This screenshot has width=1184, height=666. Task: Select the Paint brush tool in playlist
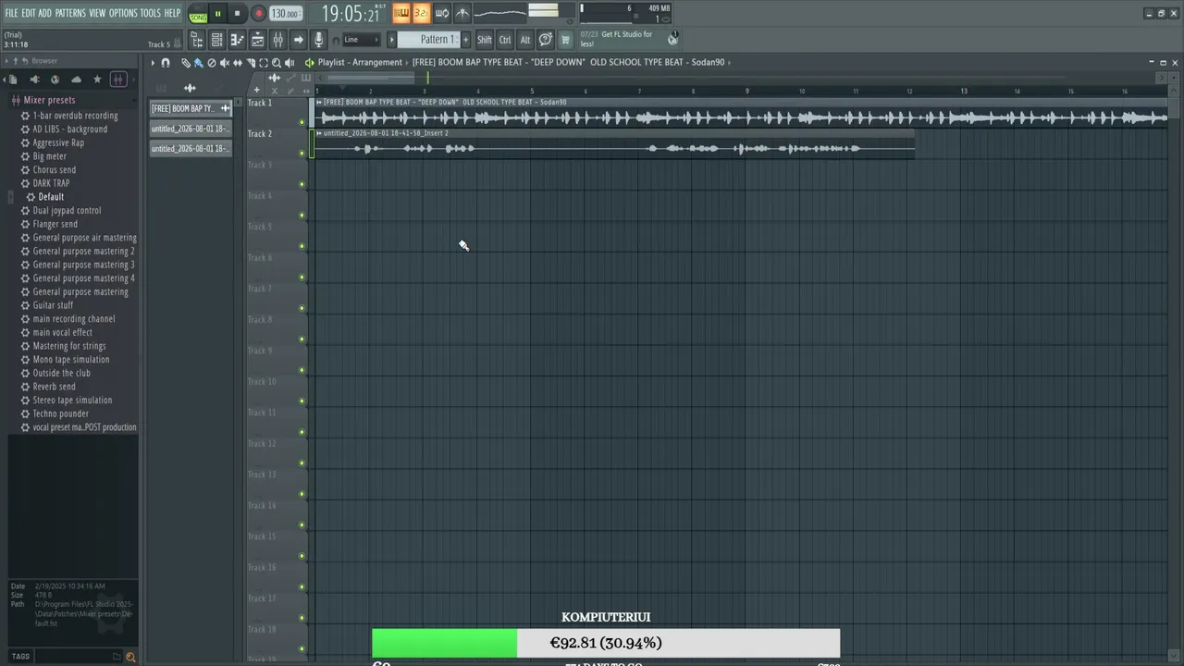(x=198, y=63)
